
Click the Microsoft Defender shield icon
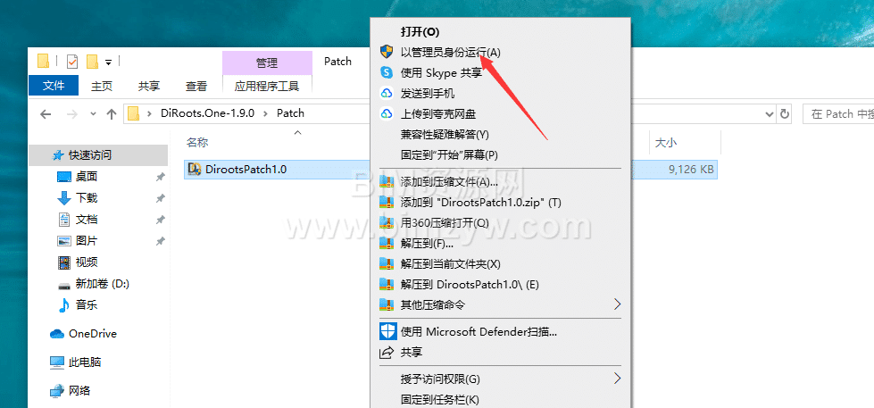387,331
